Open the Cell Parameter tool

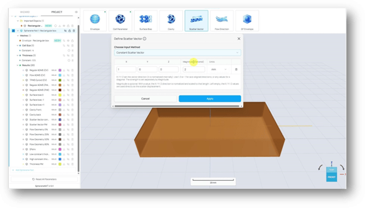120,21
